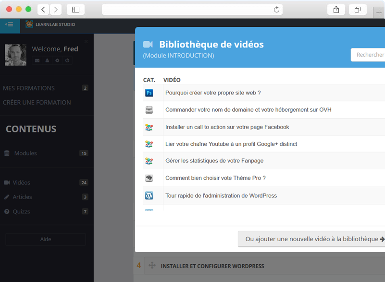Click category icon beside Gérer les statistiques
The image size is (385, 282).
149,161
